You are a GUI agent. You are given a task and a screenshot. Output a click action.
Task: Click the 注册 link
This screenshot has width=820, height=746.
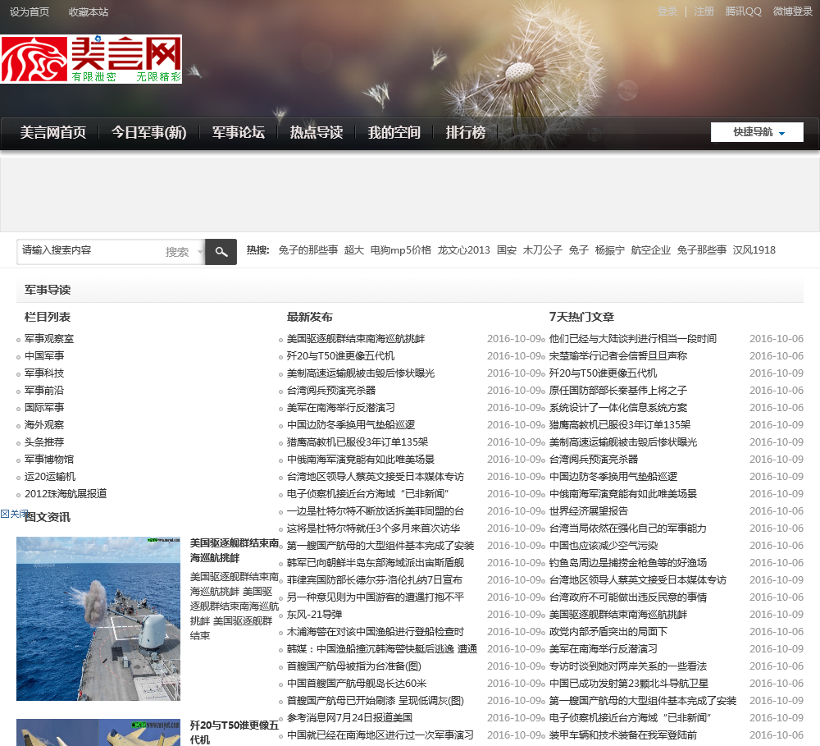pyautogui.click(x=704, y=11)
